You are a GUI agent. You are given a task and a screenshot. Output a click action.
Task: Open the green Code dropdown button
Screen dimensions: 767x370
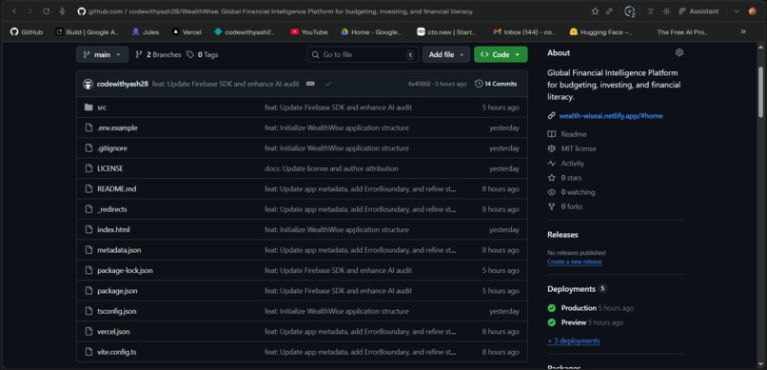[501, 55]
